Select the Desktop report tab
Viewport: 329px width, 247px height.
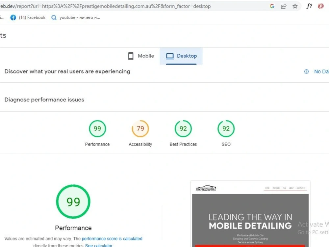click(x=181, y=56)
